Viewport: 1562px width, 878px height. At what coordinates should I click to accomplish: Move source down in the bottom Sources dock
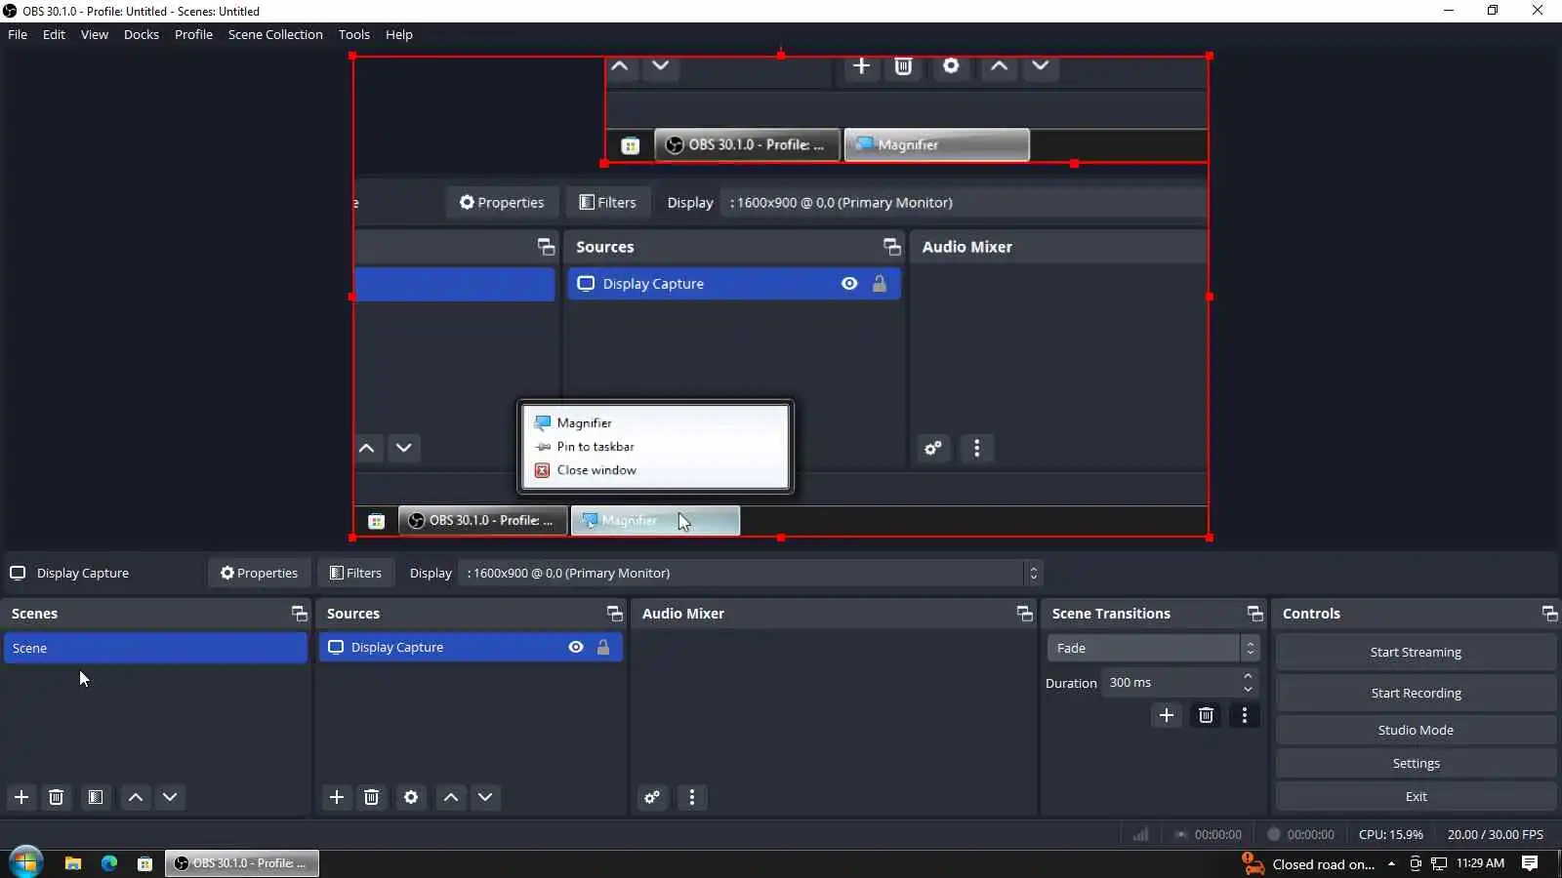click(x=485, y=797)
